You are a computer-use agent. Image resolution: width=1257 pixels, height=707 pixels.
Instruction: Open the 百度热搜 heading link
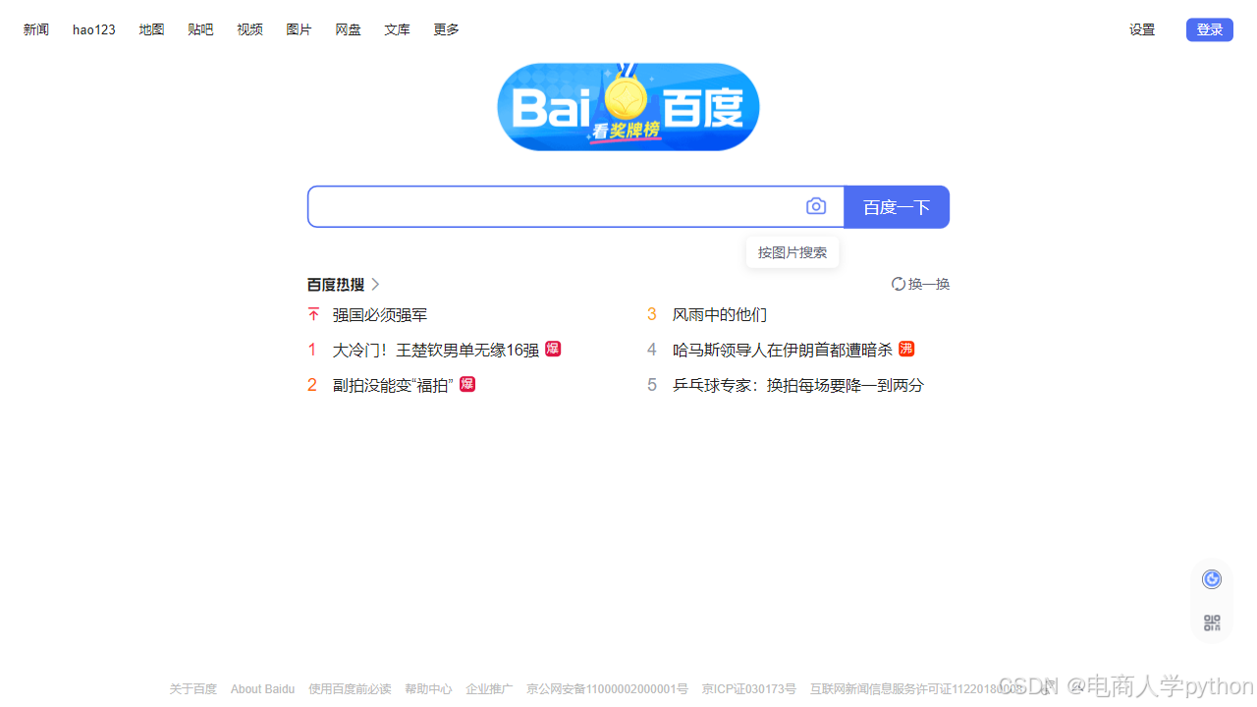(336, 284)
